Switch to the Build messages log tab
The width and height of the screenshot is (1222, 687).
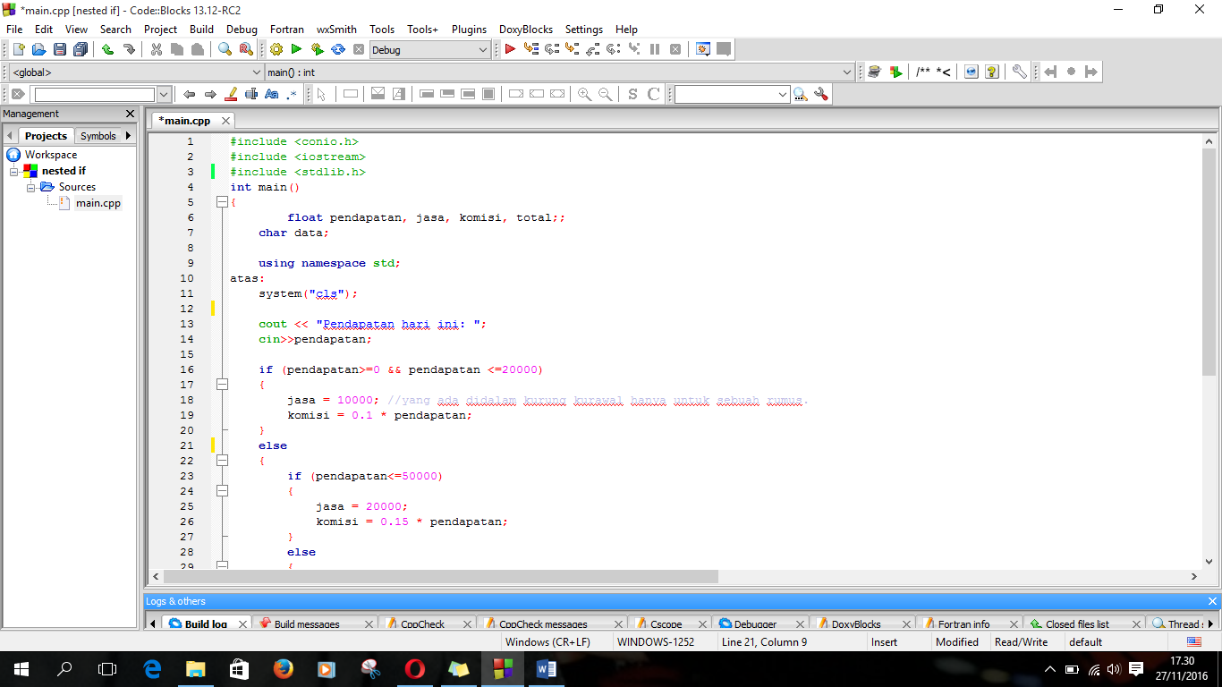[x=307, y=624]
